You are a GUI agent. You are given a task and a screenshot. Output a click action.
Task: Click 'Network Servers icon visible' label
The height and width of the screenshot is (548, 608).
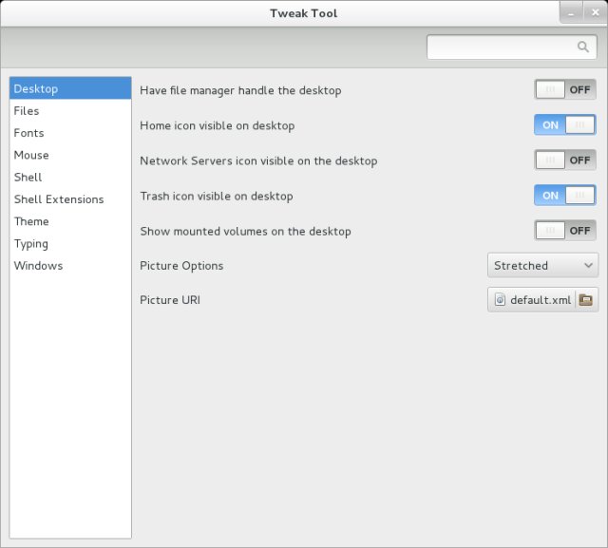258,161
